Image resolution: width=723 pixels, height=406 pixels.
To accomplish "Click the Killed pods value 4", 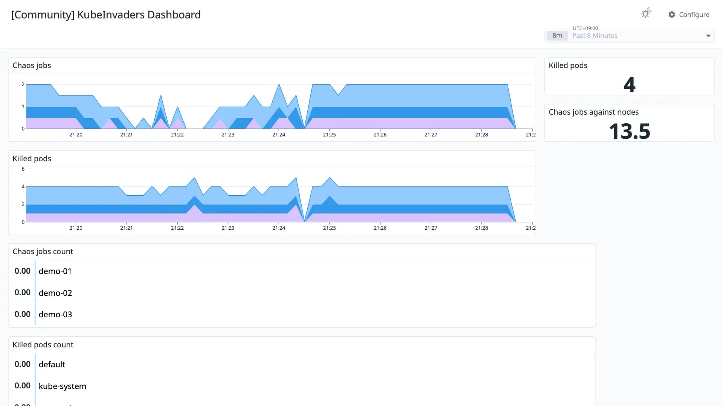I will pyautogui.click(x=630, y=84).
